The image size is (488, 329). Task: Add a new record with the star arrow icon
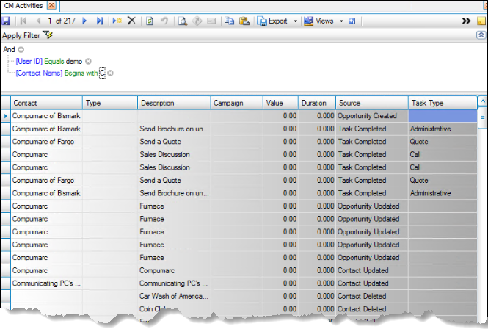click(117, 21)
